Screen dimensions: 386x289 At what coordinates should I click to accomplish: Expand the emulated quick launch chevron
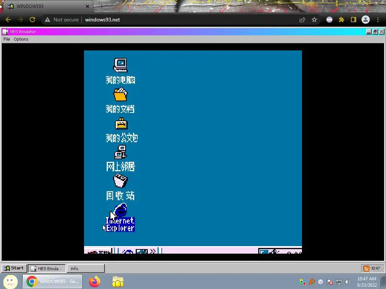153,251
